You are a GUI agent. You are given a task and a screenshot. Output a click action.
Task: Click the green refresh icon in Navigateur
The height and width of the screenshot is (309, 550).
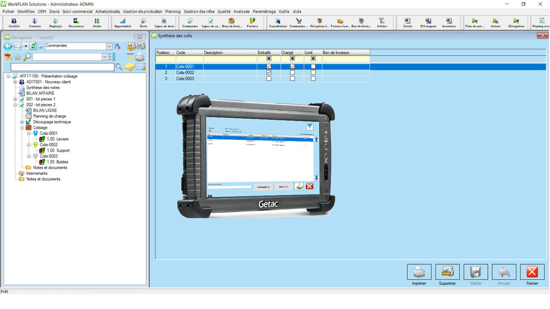point(33,46)
